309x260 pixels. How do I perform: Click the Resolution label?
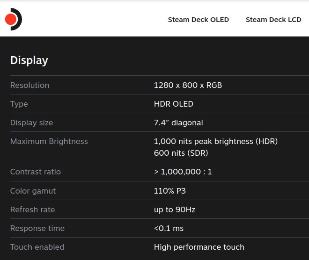point(30,85)
